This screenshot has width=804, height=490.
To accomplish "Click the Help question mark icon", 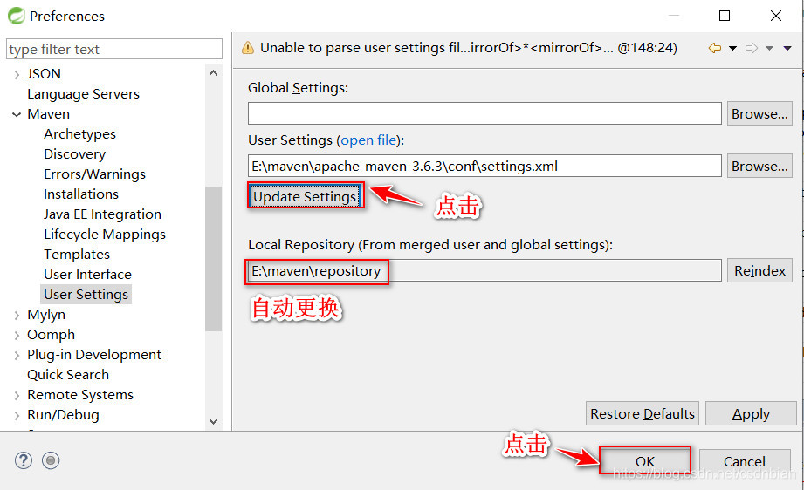I will (x=23, y=460).
